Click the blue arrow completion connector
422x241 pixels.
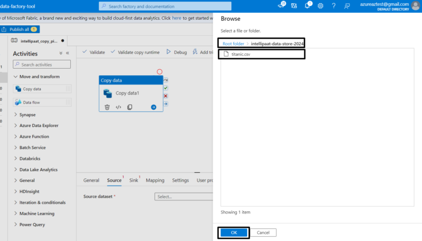click(x=165, y=104)
